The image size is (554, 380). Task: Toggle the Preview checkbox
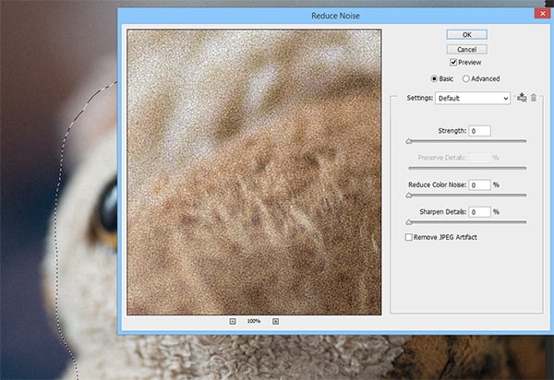click(453, 63)
